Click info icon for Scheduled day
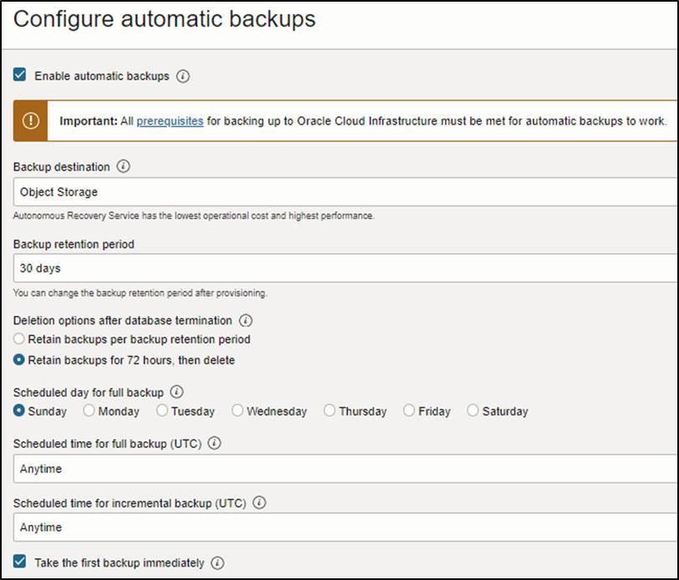Viewport: 679px width, 580px height. click(x=176, y=392)
